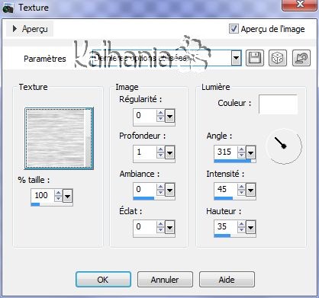The height and width of the screenshot is (298, 319).
Task: Decrease Profondeur with the down spinner arrow
Action: pos(160,155)
